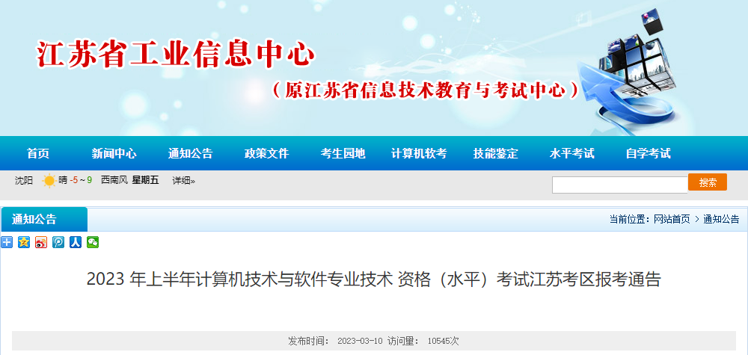Open 考生园地 navigation item
748x355 pixels.
(x=343, y=153)
